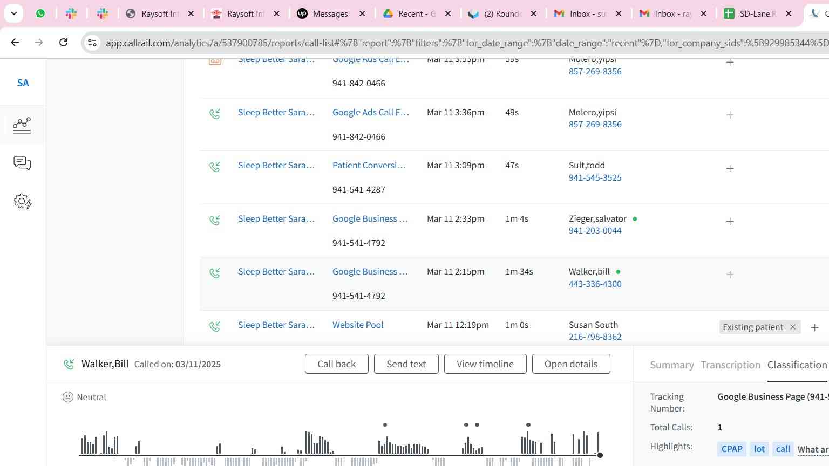Expand the browser tab search dropdown
Image resolution: width=829 pixels, height=466 pixels.
[13, 13]
